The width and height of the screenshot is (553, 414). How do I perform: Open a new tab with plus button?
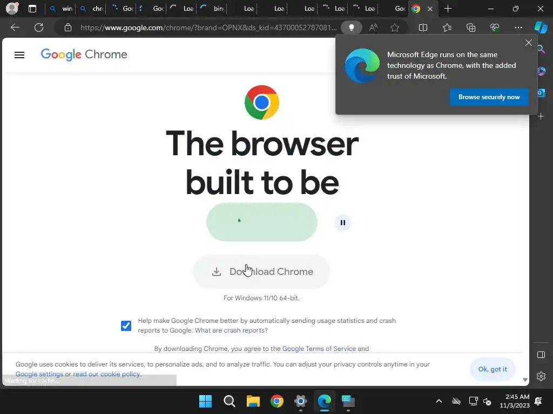(448, 9)
